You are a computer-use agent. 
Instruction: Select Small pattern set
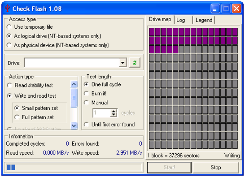click(36, 108)
